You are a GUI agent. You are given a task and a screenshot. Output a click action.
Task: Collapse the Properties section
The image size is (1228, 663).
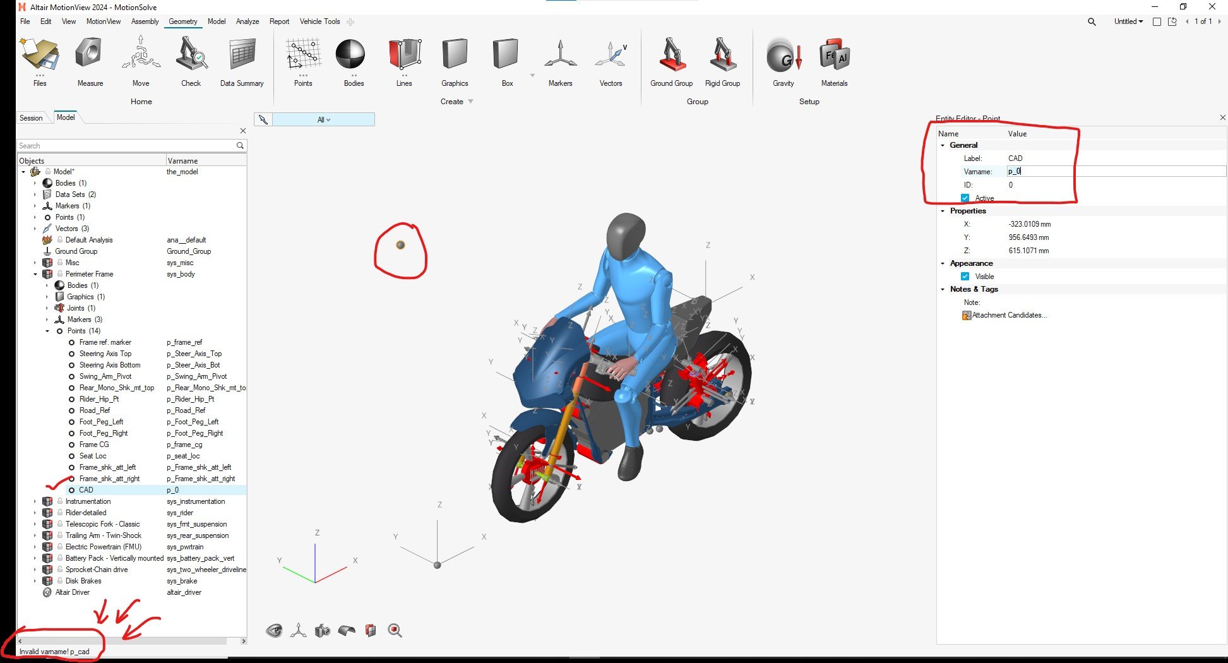coord(943,211)
